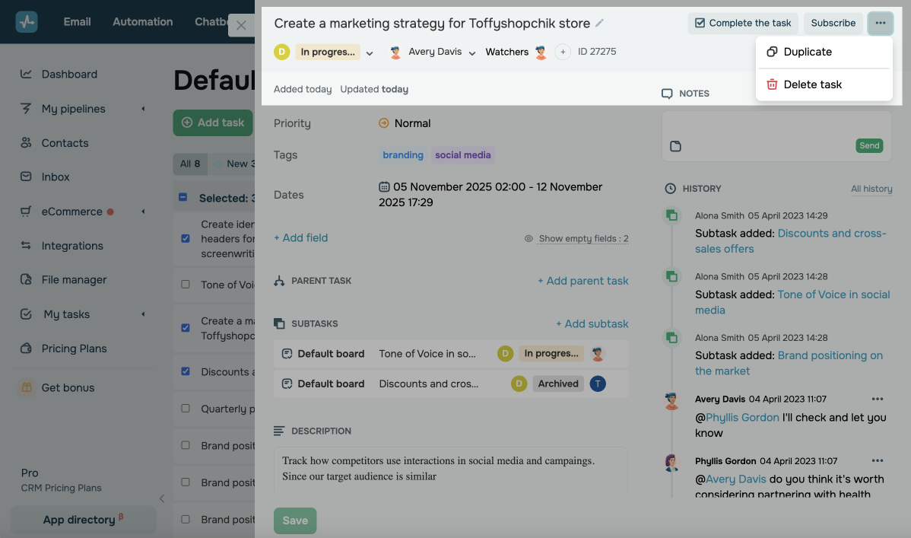The width and height of the screenshot is (911, 538).
Task: Click the File manager sidebar icon
Action: [x=27, y=280]
